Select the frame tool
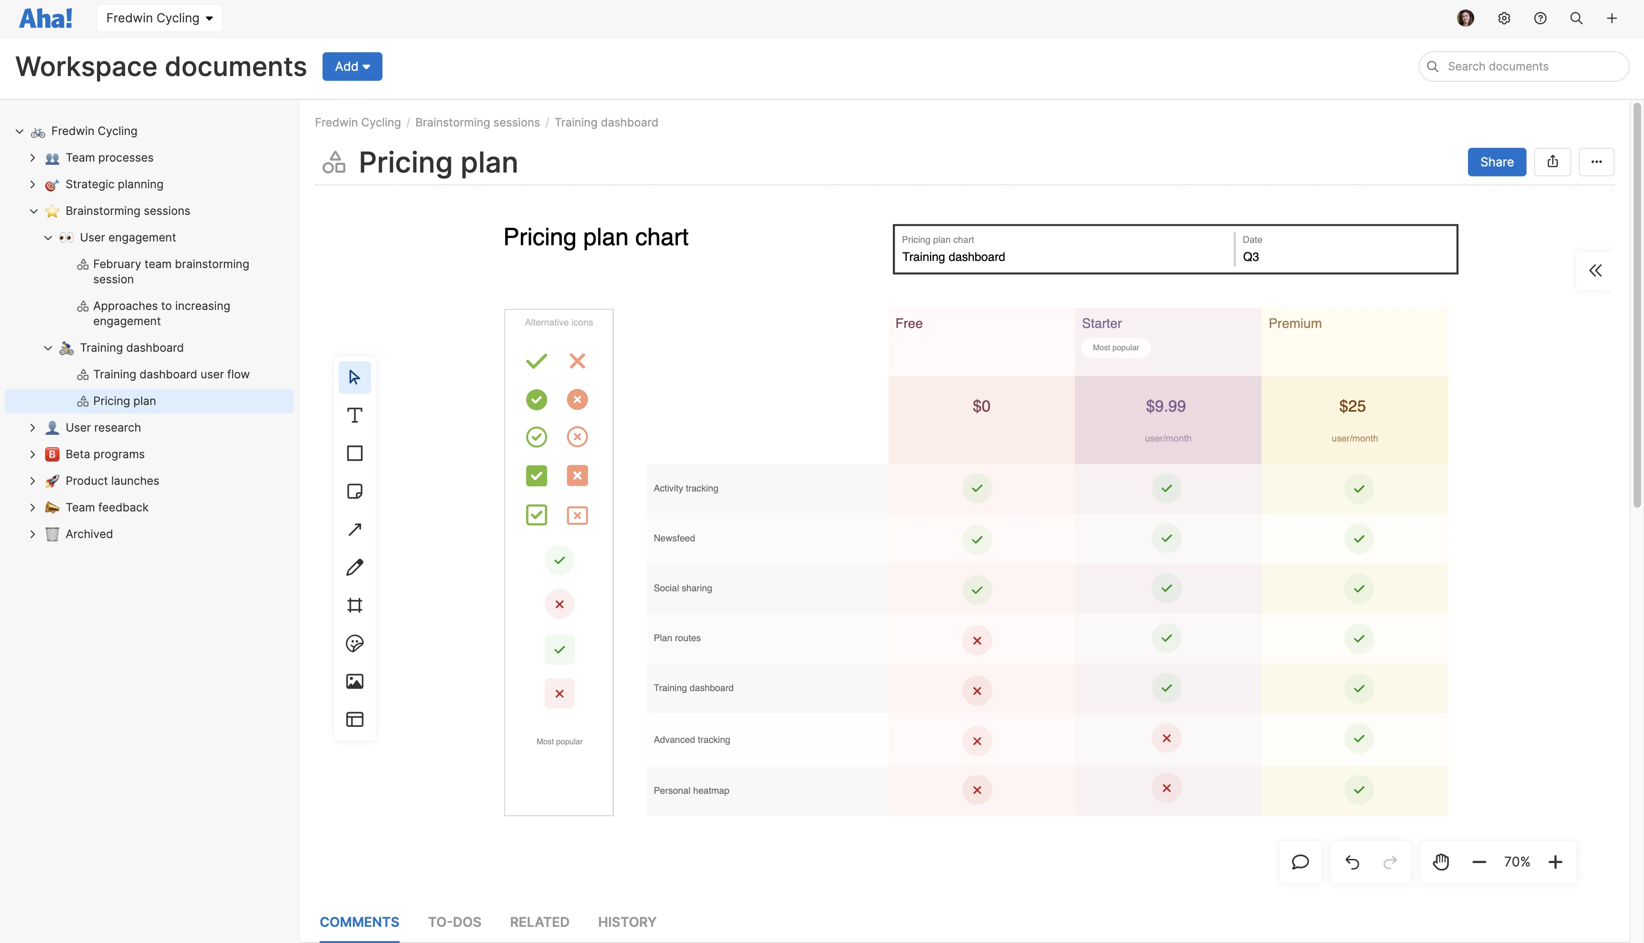This screenshot has width=1644, height=943. 354,605
